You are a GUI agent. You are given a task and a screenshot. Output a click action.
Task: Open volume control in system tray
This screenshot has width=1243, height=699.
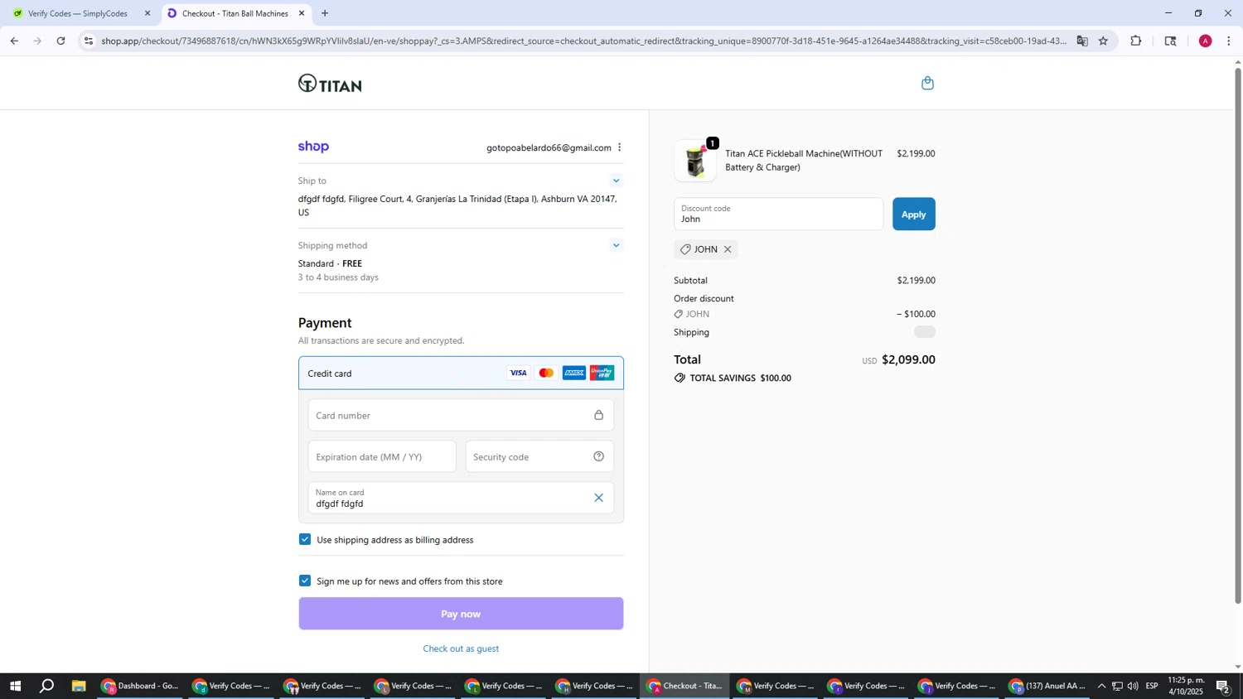tap(1133, 686)
